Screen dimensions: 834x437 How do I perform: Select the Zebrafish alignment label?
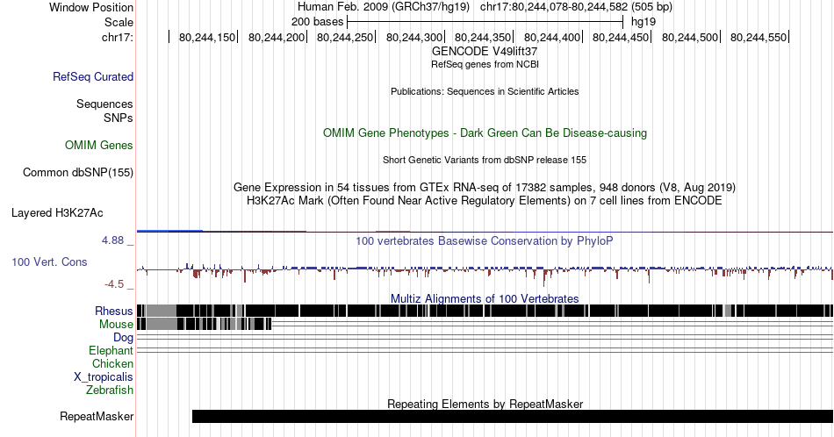click(110, 390)
